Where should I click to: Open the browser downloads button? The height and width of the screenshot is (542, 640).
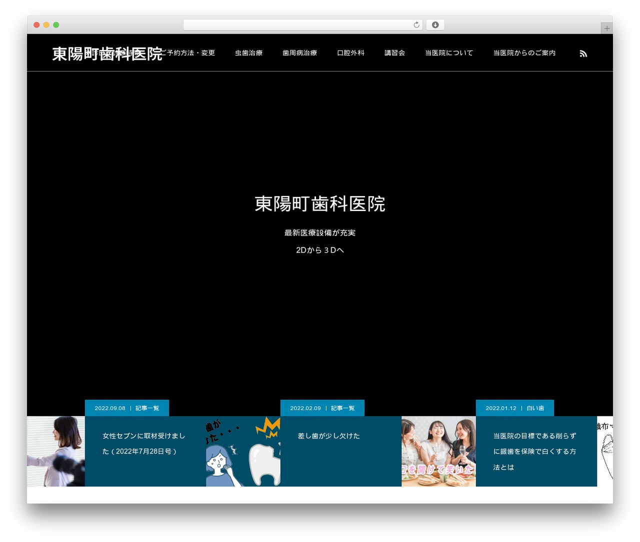435,25
